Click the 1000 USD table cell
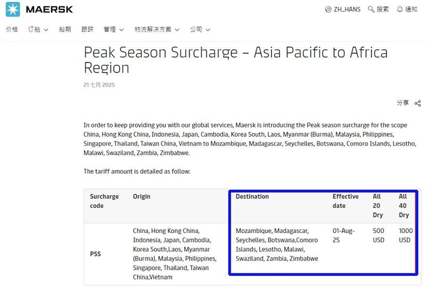Screen dimensions: 425x292 [405, 235]
